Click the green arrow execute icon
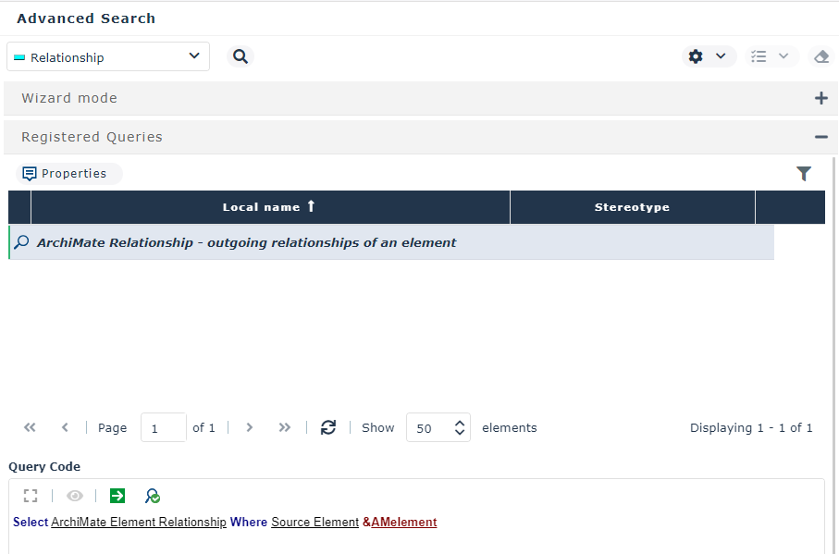This screenshot has height=554, width=839. coord(117,496)
